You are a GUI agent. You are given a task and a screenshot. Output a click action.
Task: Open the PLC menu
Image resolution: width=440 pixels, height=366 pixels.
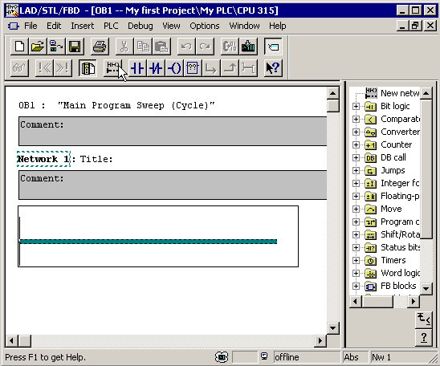111,26
